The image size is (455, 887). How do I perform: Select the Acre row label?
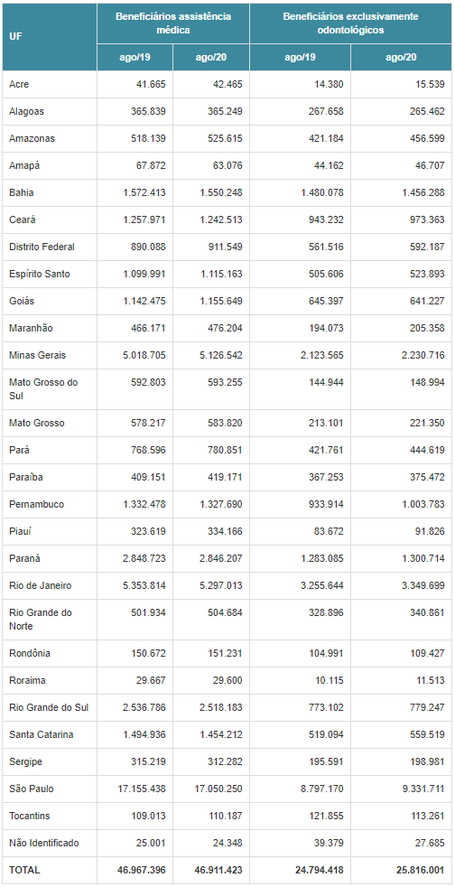tap(19, 84)
